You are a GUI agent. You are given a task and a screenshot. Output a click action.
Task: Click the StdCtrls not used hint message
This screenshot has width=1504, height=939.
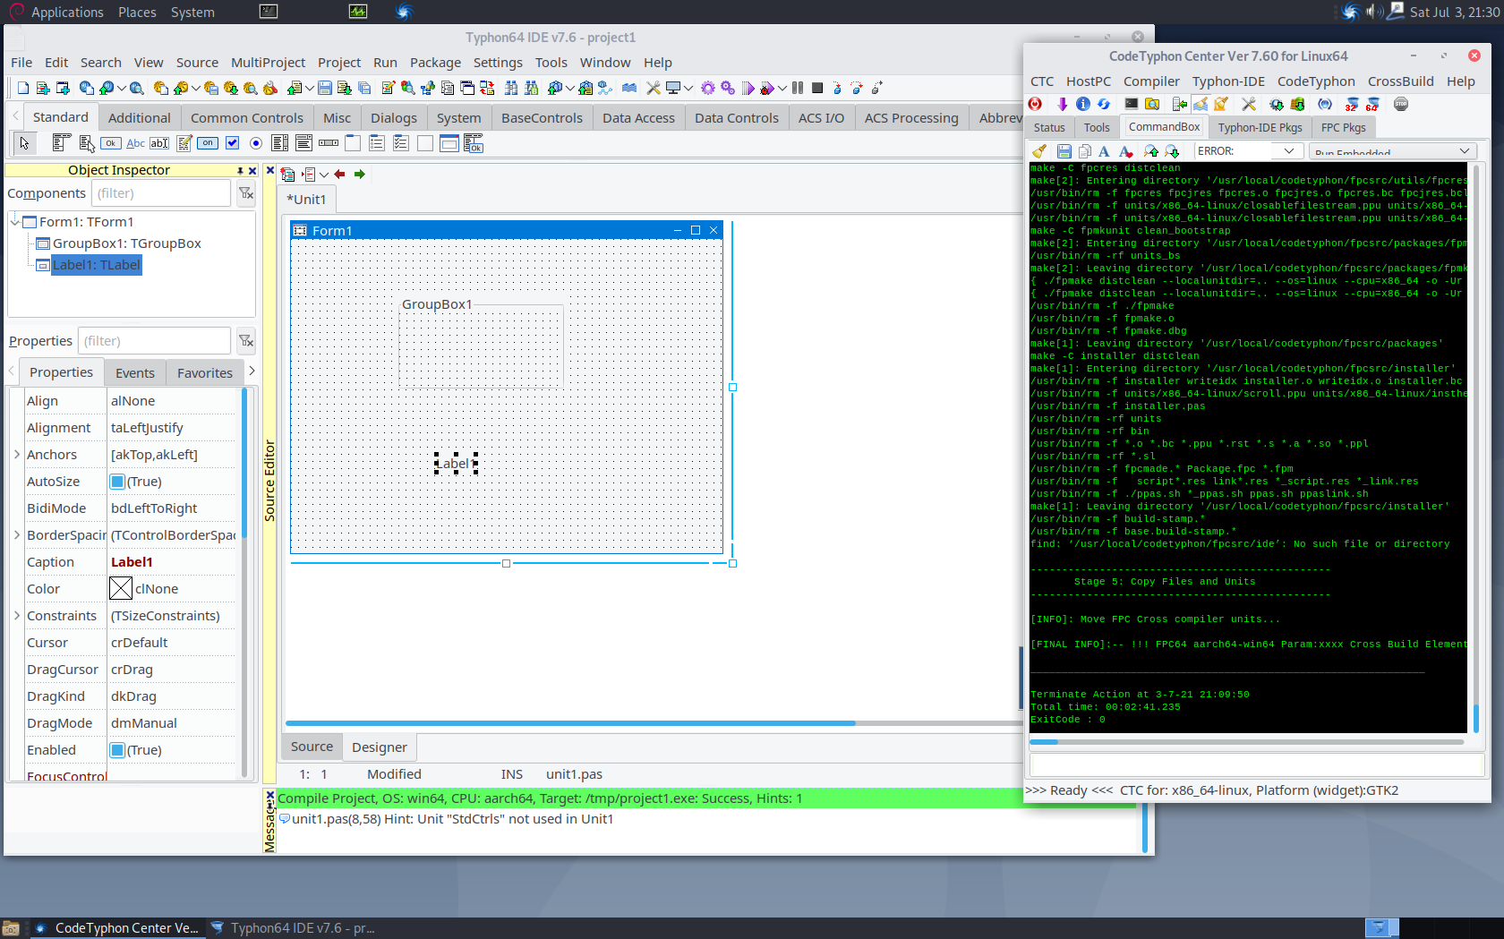tap(452, 819)
